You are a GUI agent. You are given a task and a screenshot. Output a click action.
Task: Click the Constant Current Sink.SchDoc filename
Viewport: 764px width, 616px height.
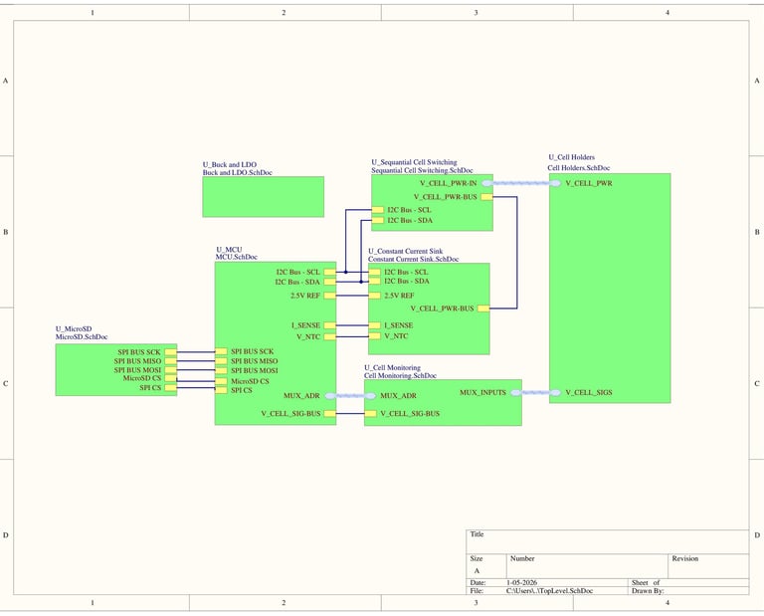click(x=413, y=260)
